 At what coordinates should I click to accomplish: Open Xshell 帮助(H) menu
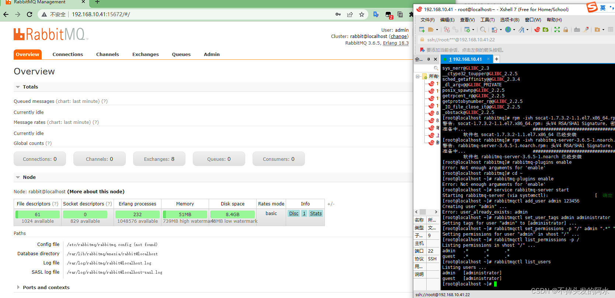(554, 20)
